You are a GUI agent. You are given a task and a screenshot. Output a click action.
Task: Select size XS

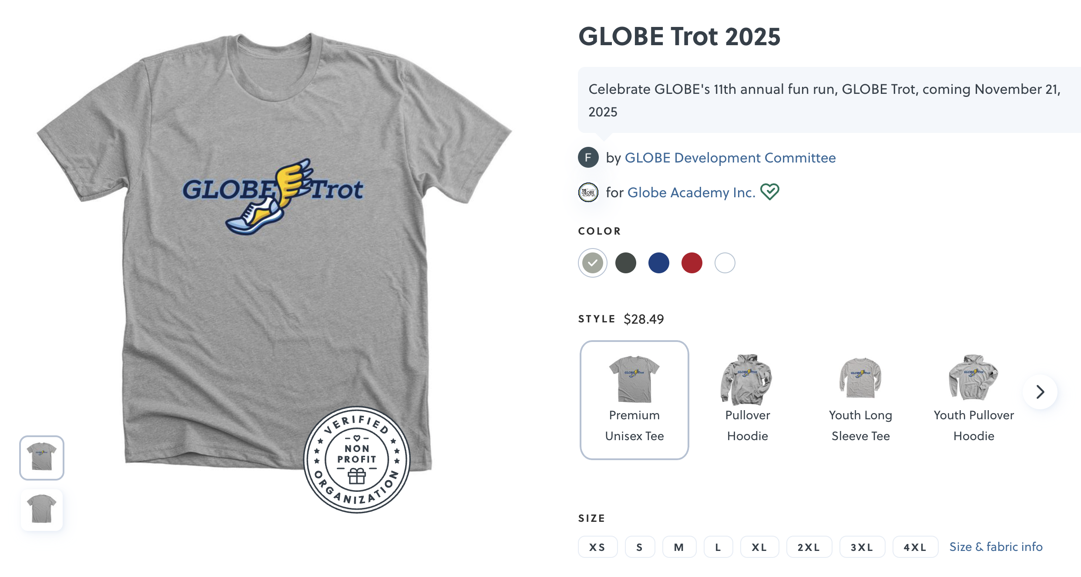click(598, 547)
